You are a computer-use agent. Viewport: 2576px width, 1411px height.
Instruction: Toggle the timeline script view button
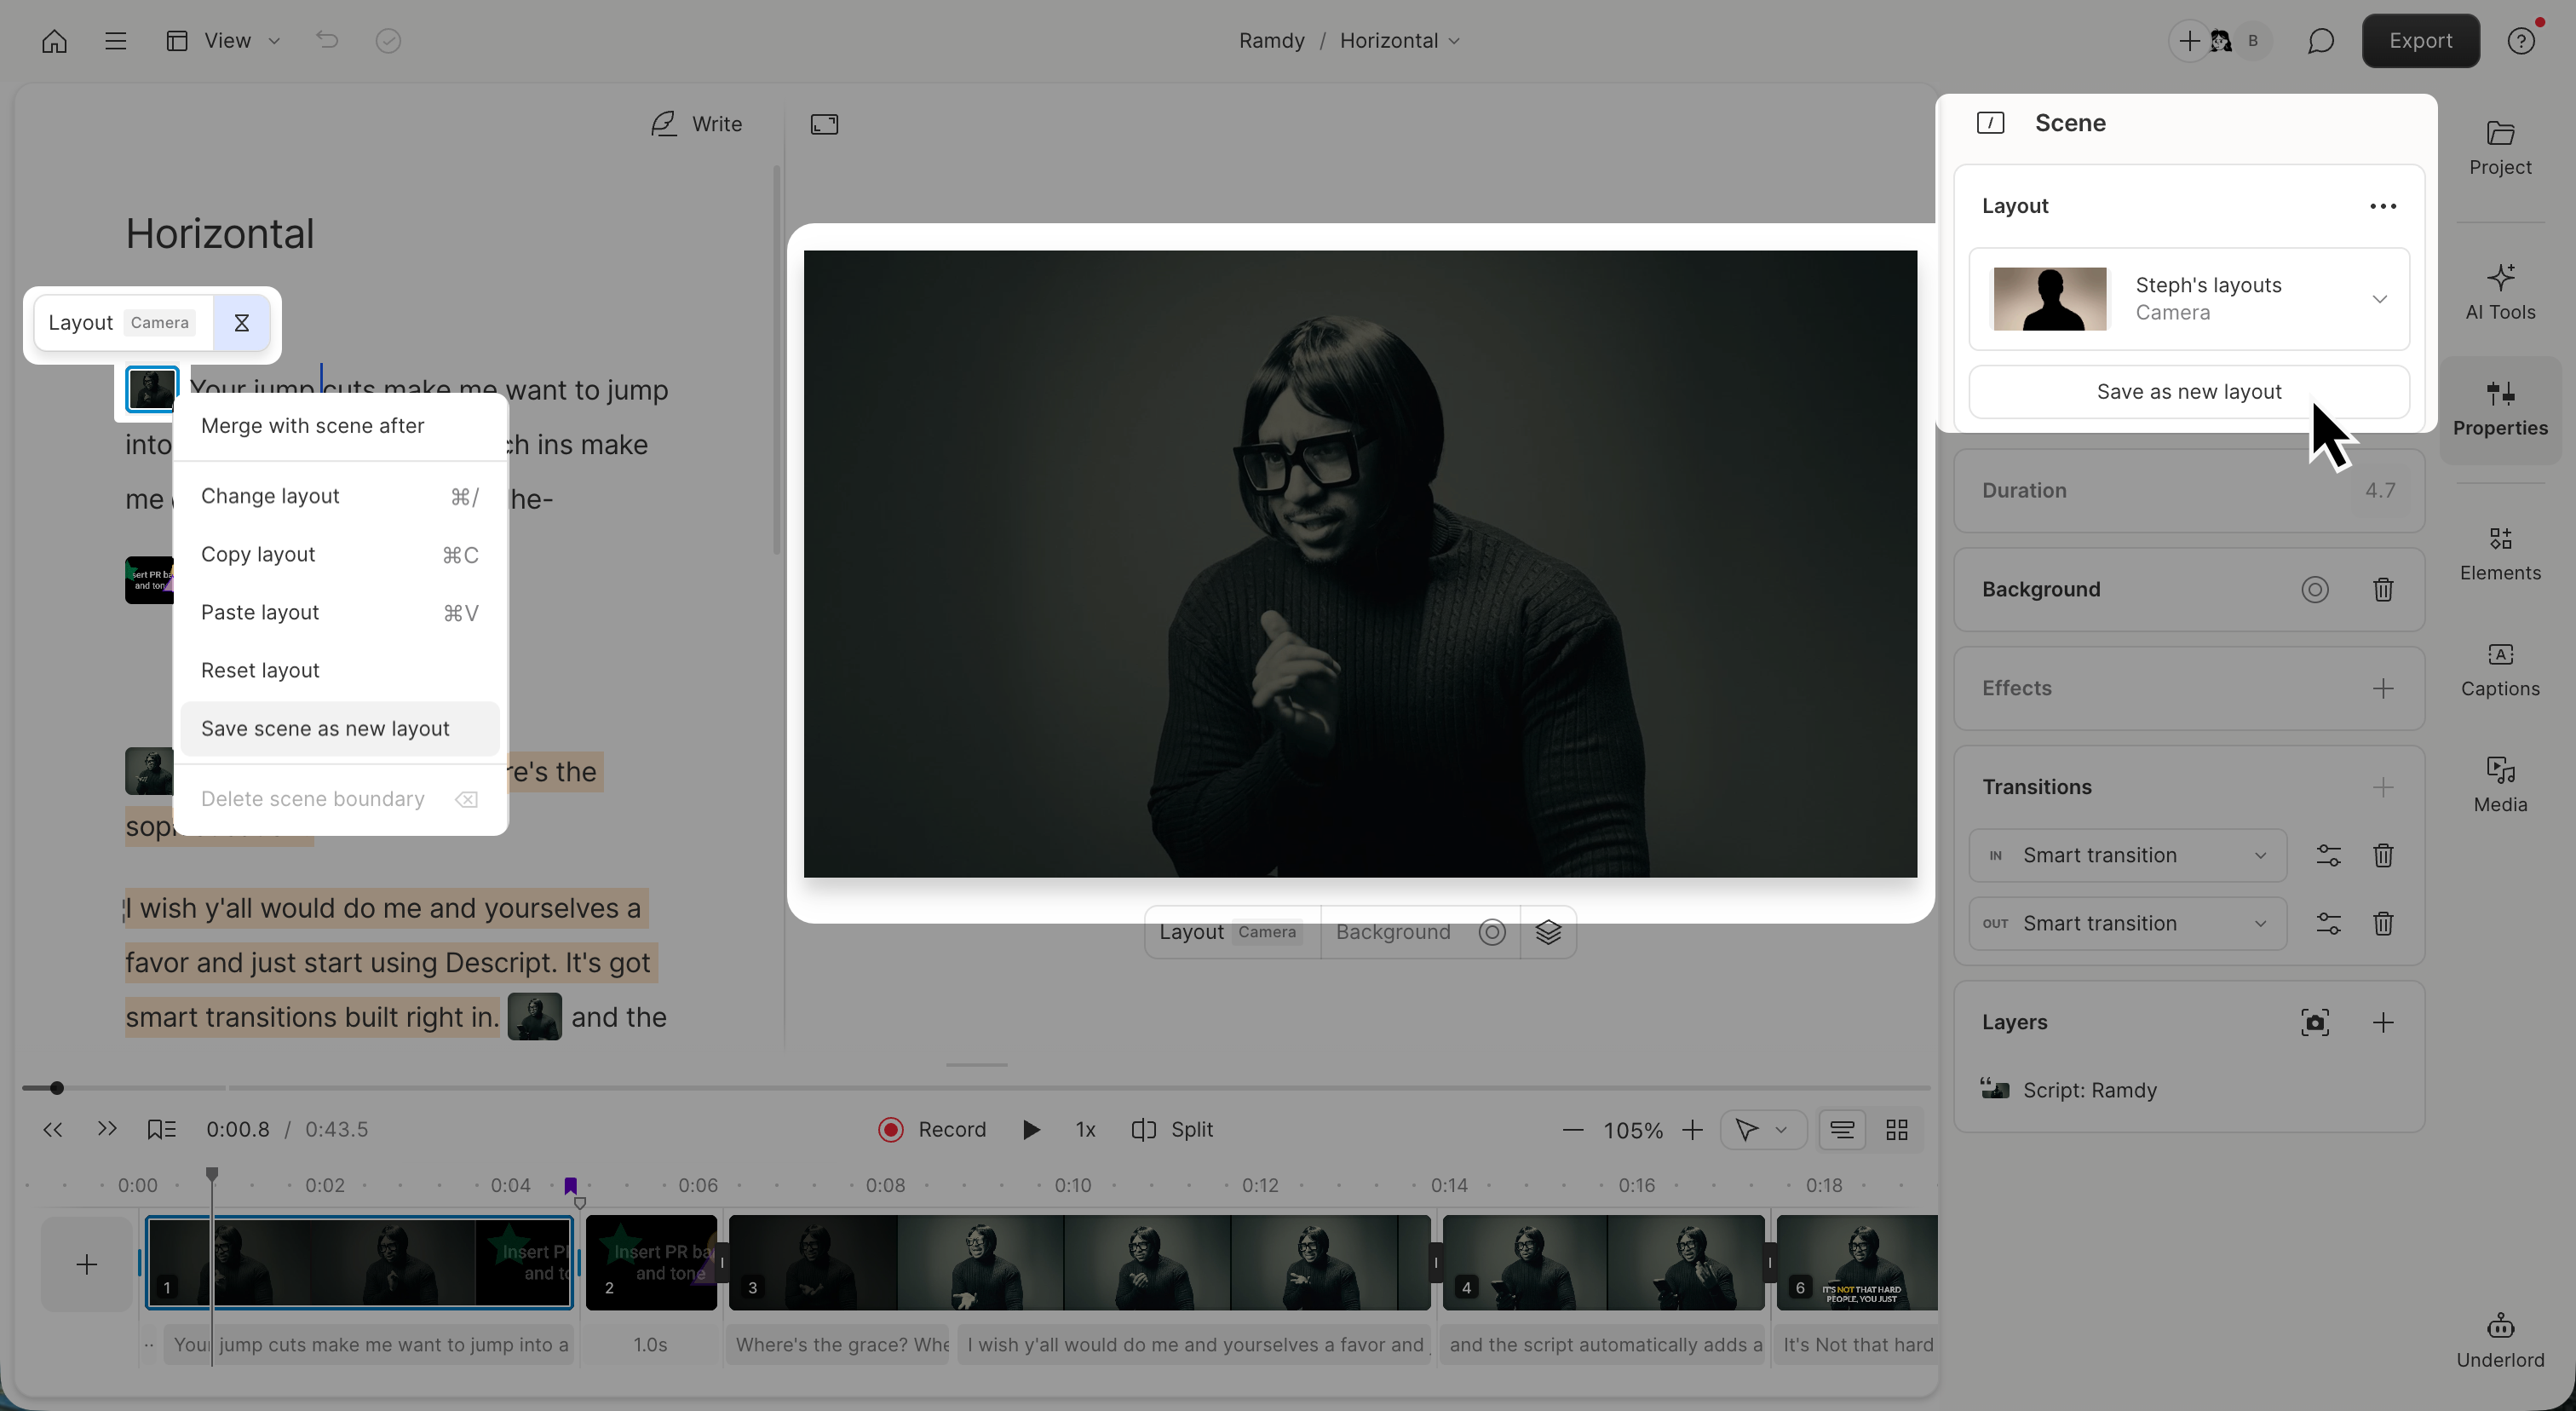point(1841,1129)
